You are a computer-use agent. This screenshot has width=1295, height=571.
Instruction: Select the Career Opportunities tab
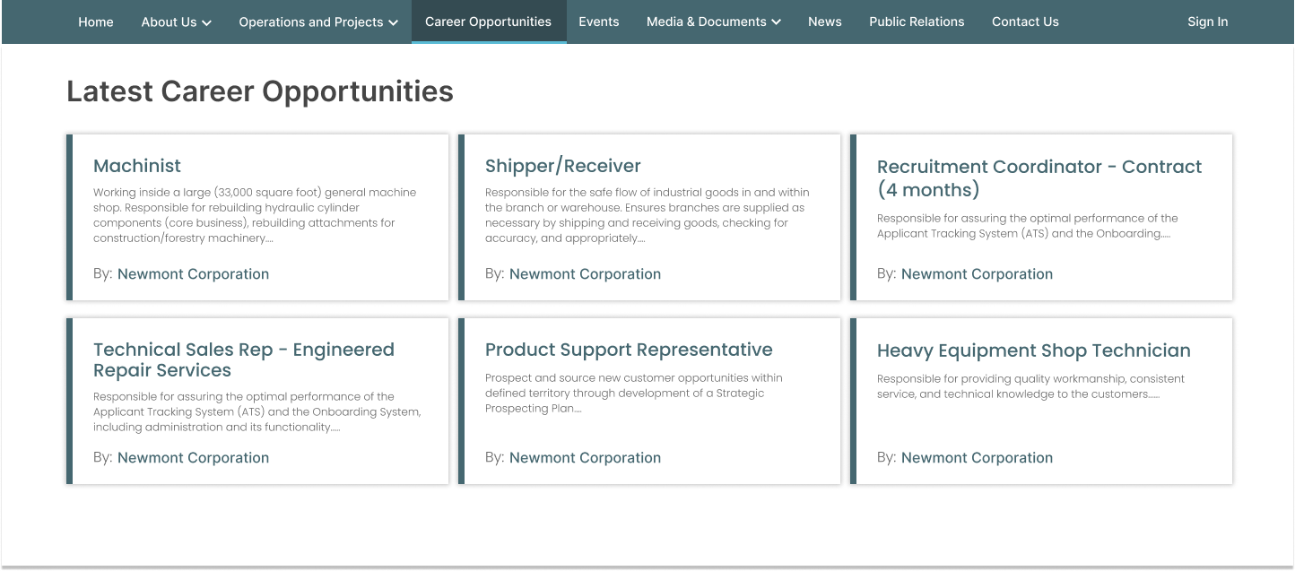[x=488, y=22]
